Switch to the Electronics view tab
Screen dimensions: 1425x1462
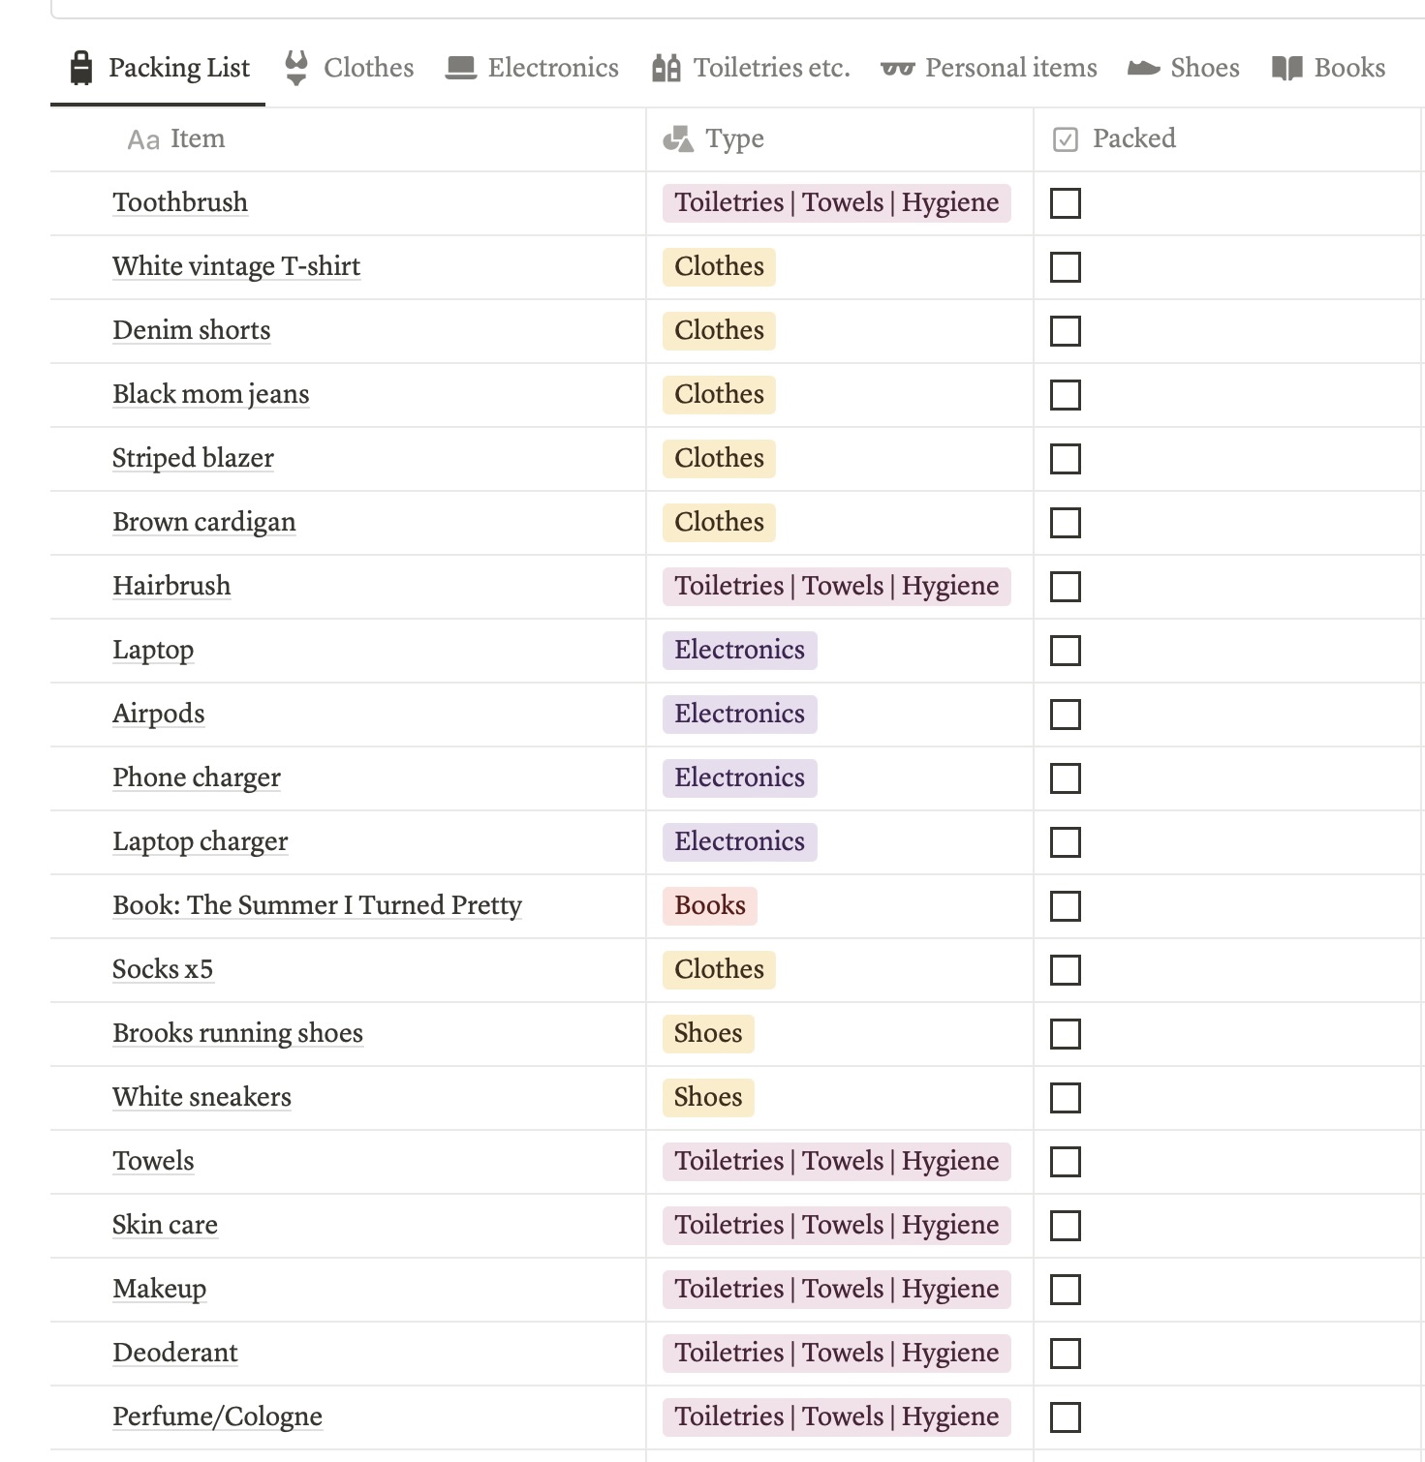(x=531, y=67)
